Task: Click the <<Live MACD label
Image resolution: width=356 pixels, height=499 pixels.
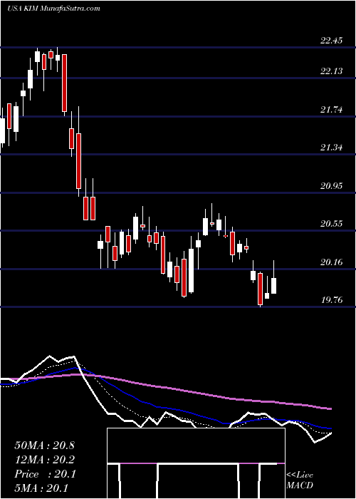Action: 300,480
